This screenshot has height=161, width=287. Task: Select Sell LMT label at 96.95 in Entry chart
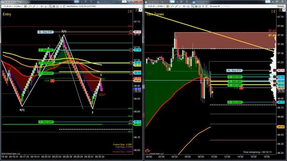coord(46,73)
